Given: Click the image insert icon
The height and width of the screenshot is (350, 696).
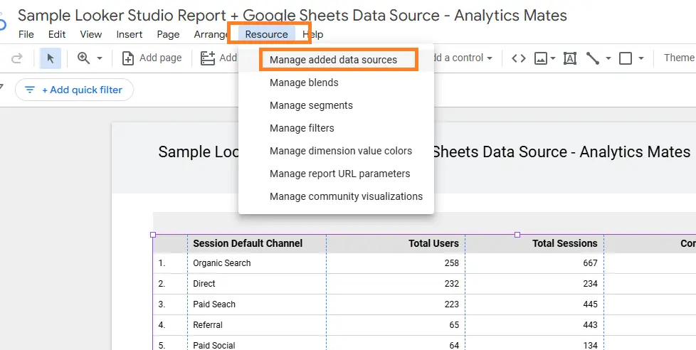Looking at the screenshot, I should (x=541, y=58).
